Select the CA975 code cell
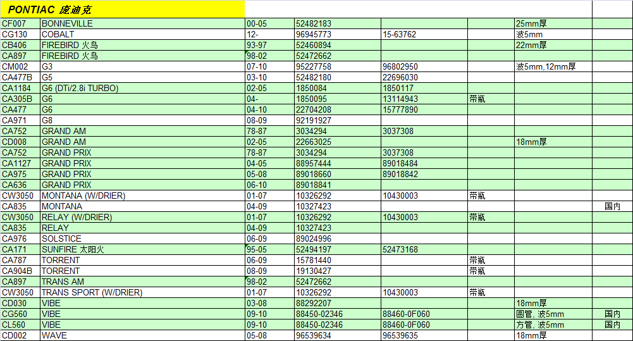 click(x=20, y=174)
